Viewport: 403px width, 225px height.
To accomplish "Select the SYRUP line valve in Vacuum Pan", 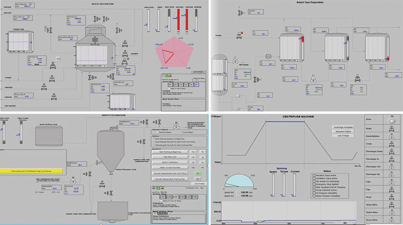I will [52, 79].
